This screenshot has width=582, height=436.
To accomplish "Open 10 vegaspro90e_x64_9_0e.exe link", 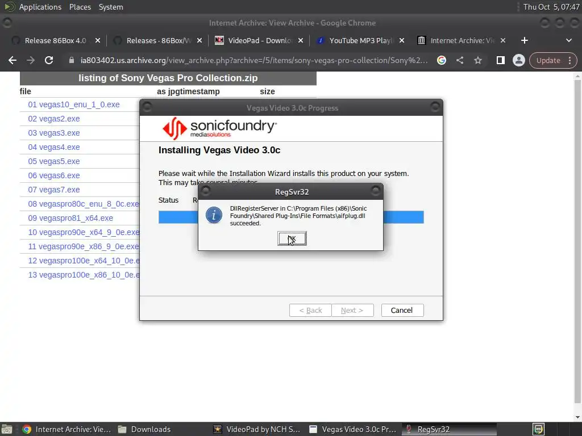I will 84,232.
